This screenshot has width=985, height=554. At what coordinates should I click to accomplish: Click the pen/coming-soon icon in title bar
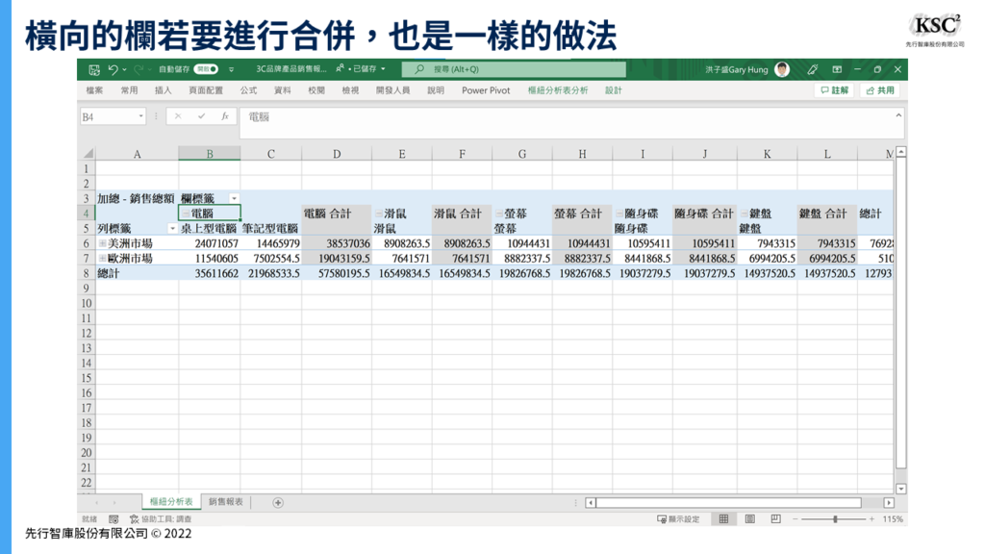(x=812, y=69)
